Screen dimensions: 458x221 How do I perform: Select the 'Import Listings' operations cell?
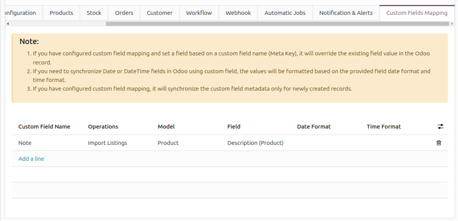[x=119, y=143]
